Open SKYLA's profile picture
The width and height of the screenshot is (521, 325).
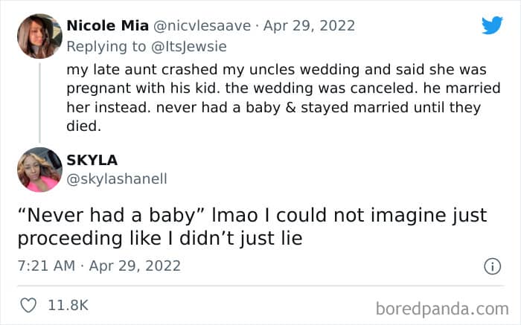click(39, 170)
